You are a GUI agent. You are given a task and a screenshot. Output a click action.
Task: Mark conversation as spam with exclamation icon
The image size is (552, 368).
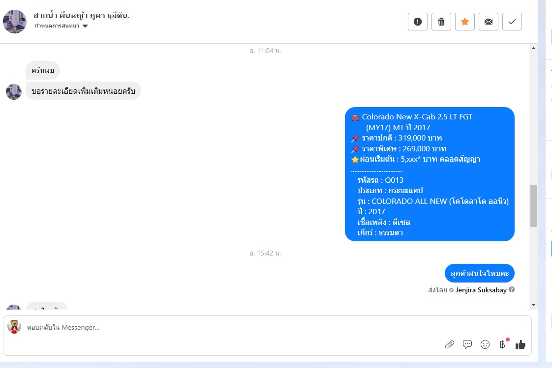(x=418, y=22)
